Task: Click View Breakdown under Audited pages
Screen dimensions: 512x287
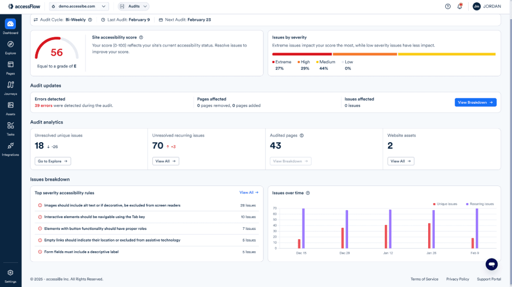Action: (x=291, y=161)
